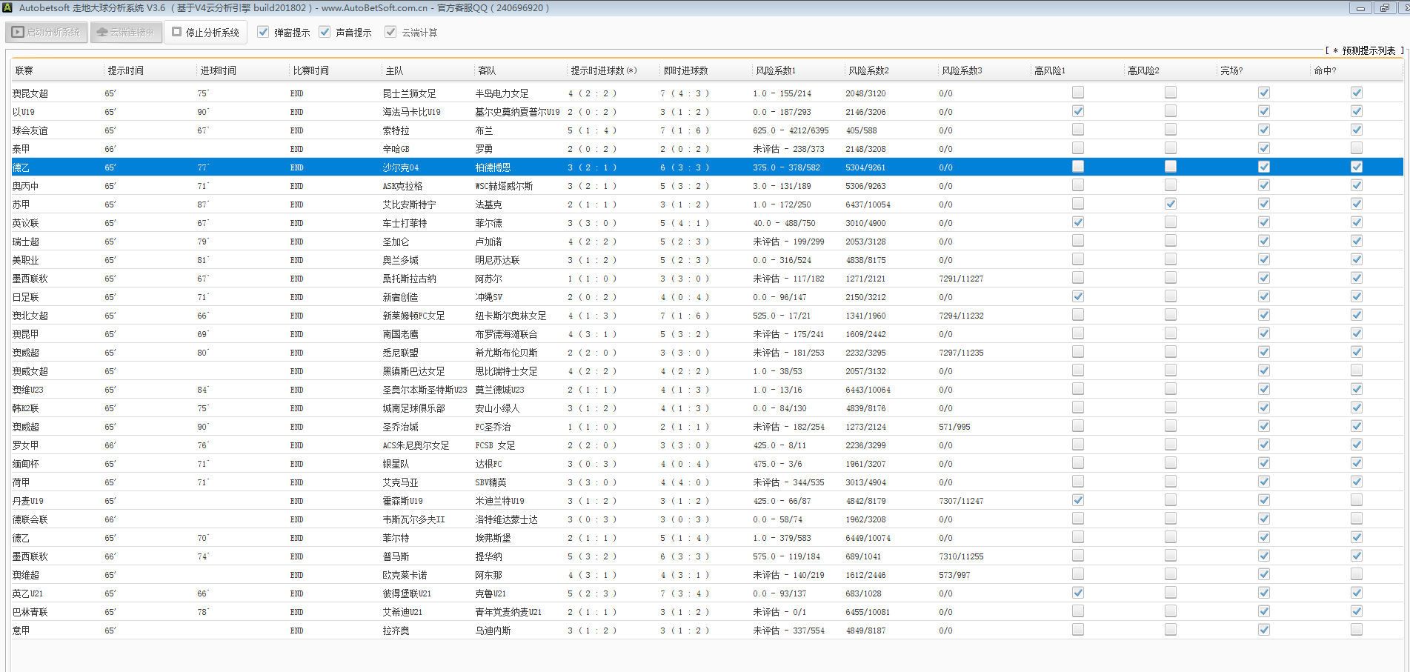Screen dimensions: 1410x672
Task: Click the restore window button in the title bar
Action: [1384, 8]
